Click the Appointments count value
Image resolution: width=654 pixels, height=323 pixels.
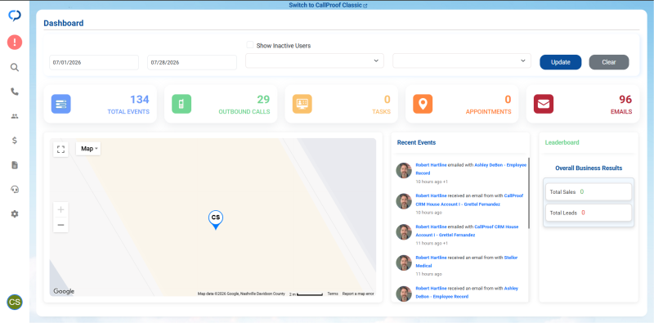508,99
